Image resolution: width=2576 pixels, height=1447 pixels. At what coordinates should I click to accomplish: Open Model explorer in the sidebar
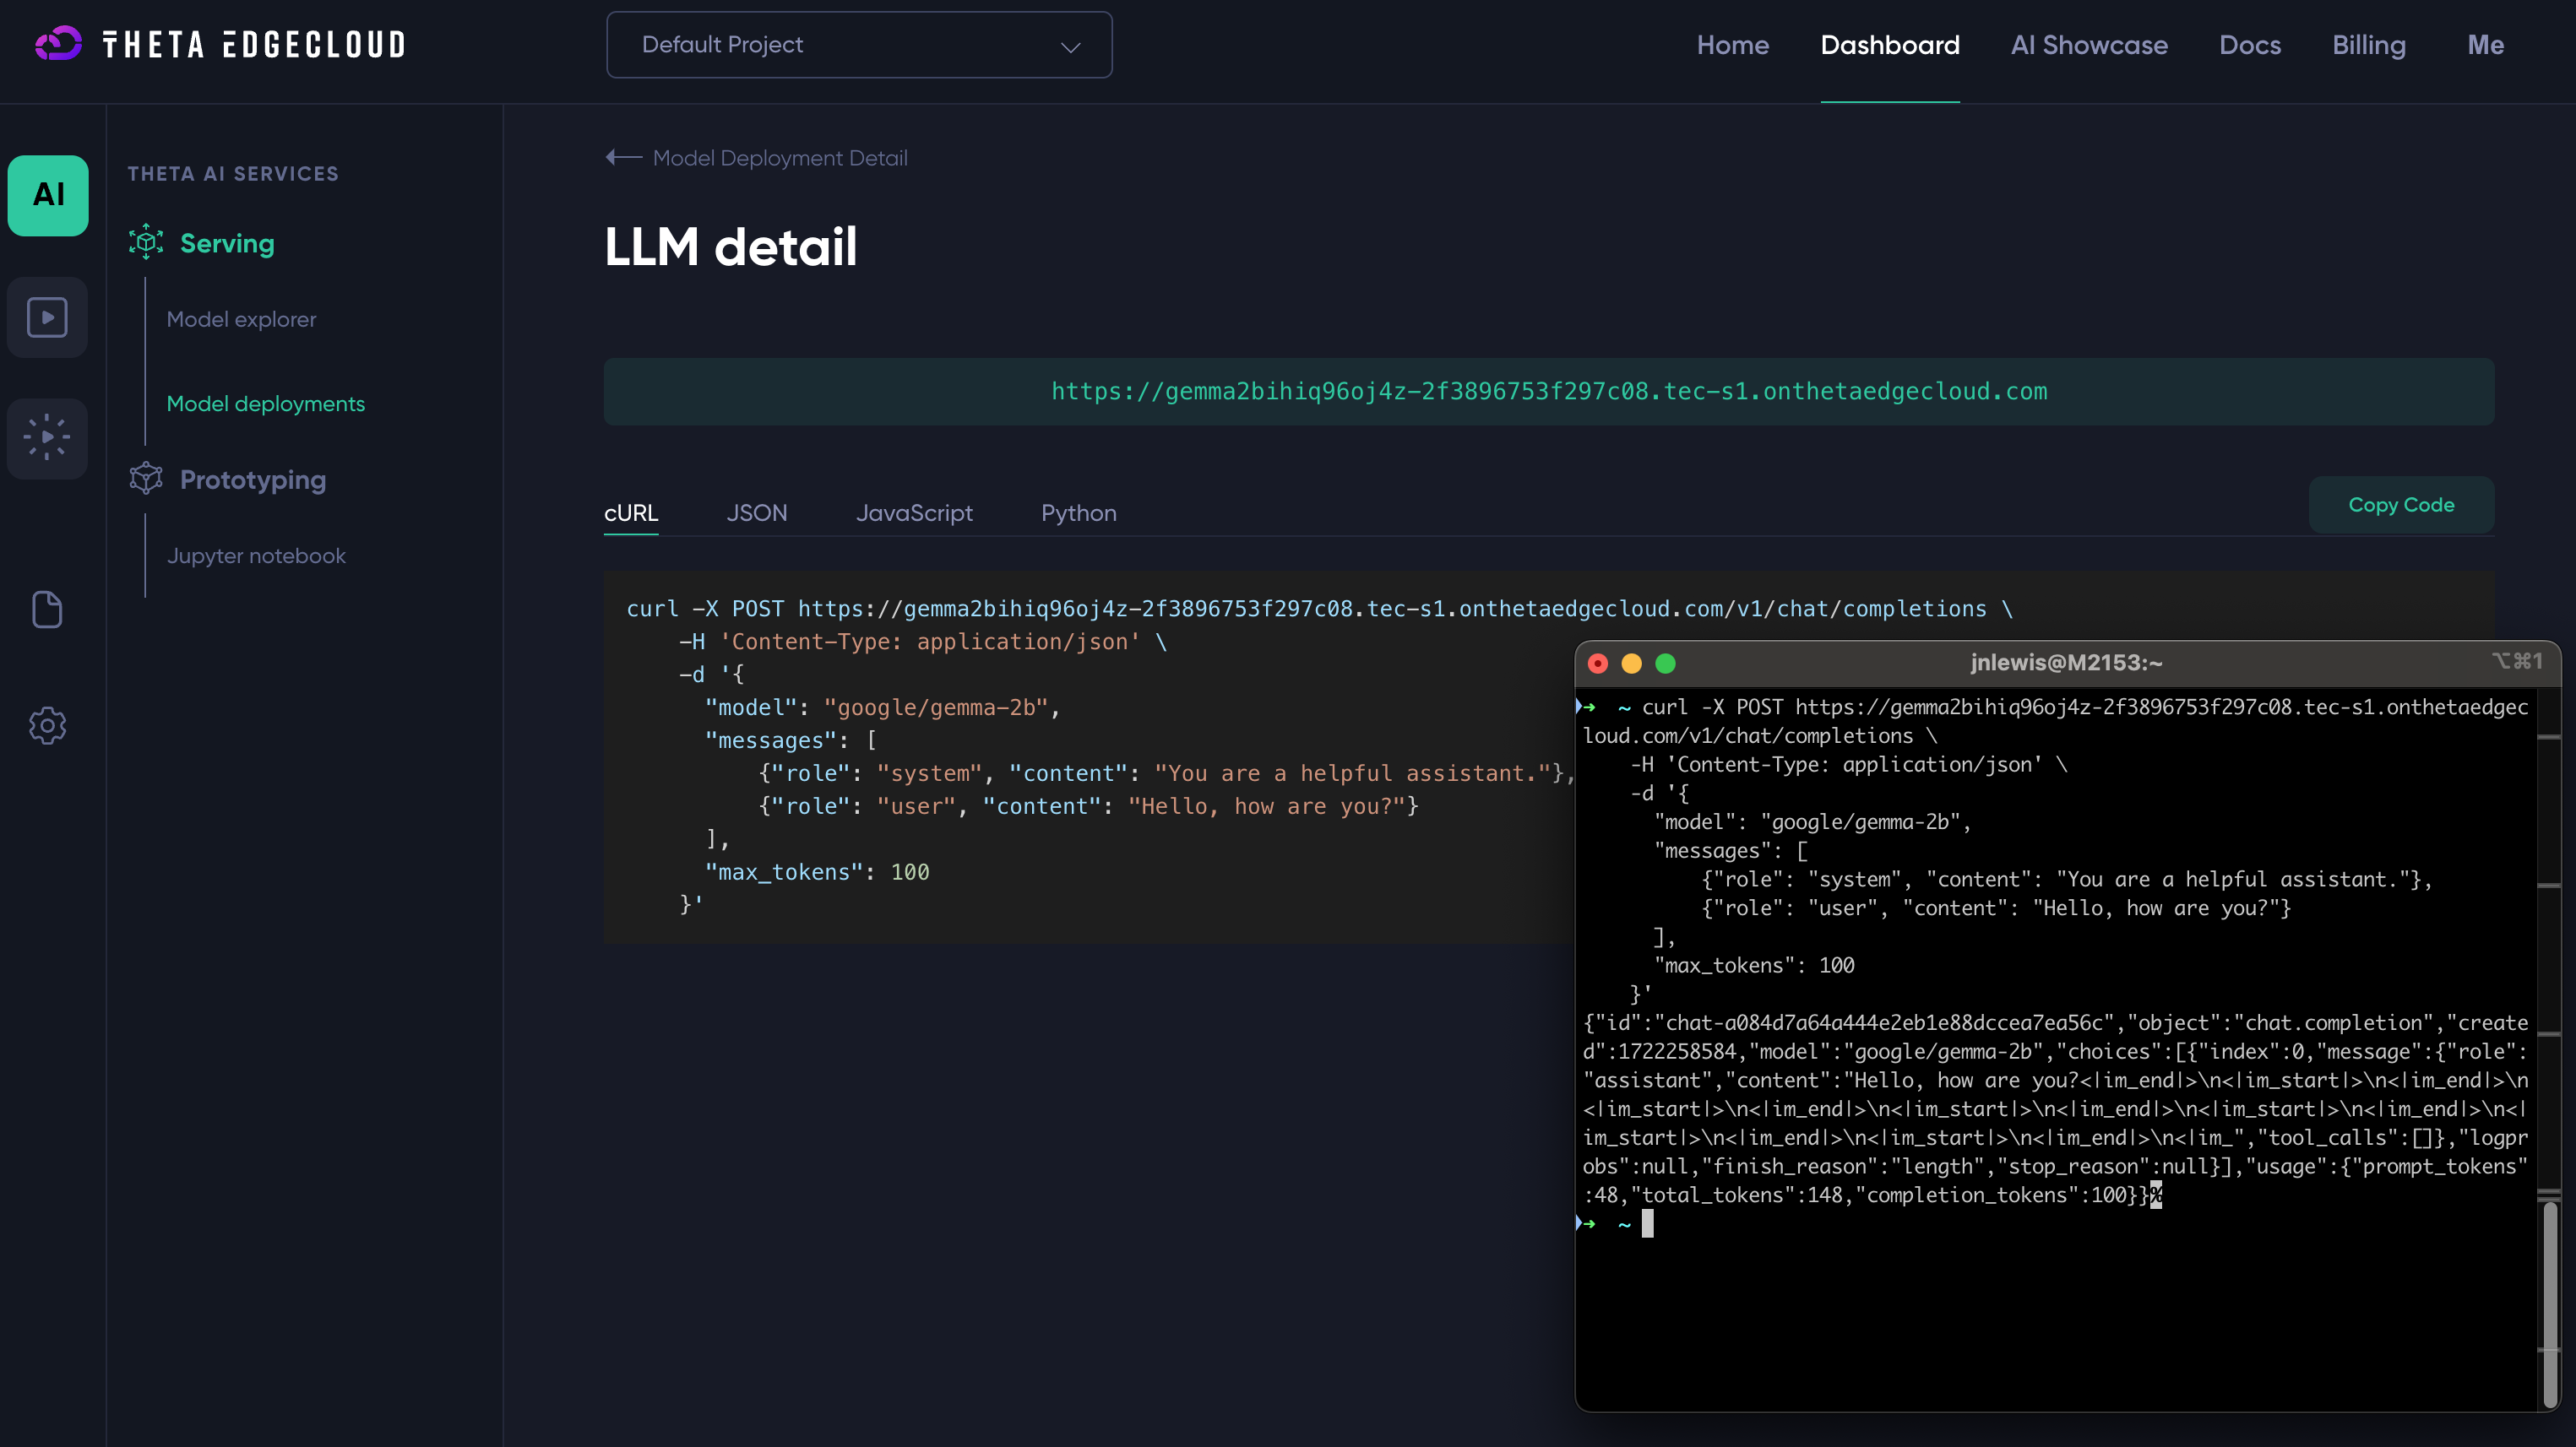(x=241, y=320)
